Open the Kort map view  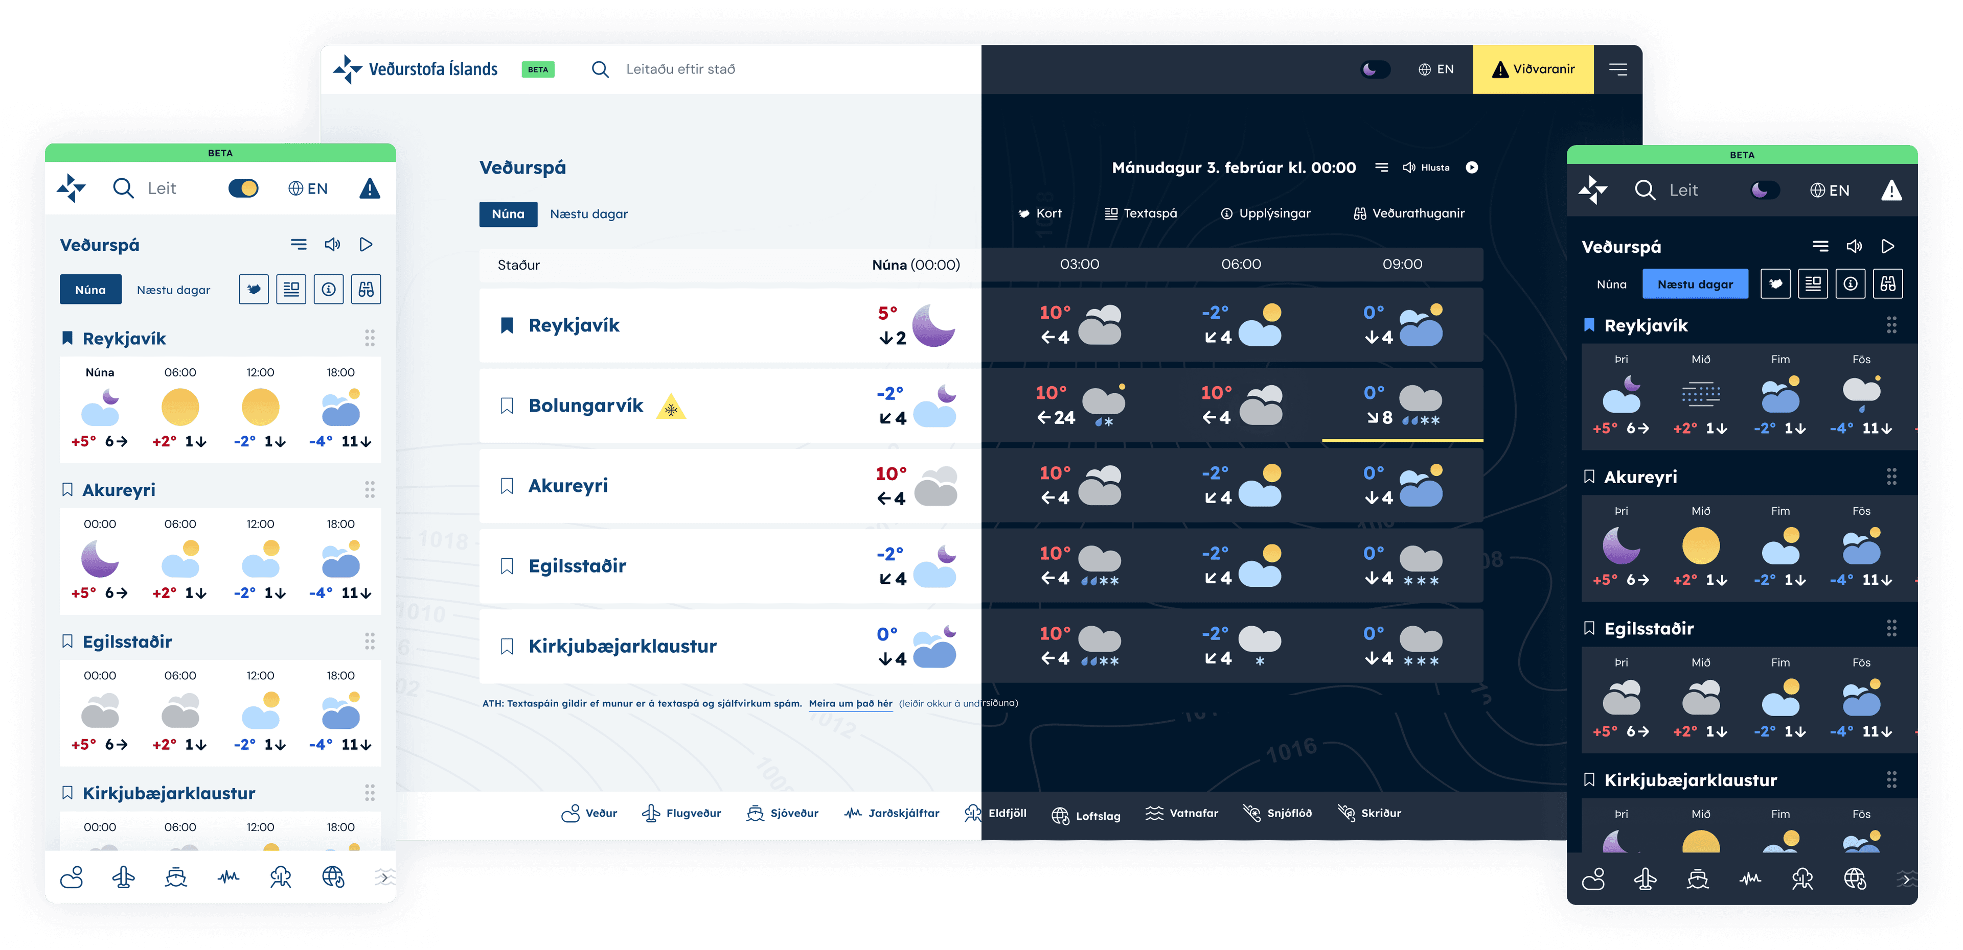[x=1040, y=213]
